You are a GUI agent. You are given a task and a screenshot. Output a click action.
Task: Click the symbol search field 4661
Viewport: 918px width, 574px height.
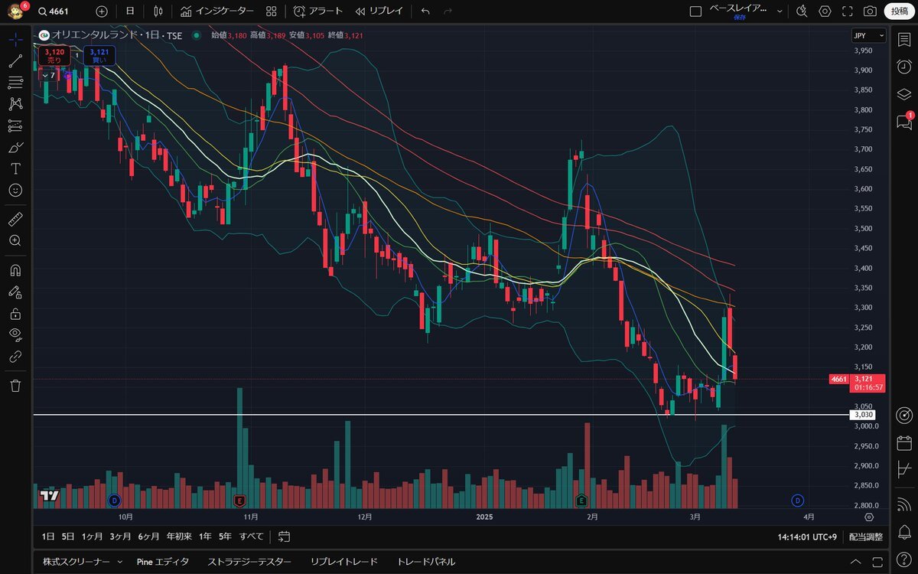pyautogui.click(x=61, y=11)
